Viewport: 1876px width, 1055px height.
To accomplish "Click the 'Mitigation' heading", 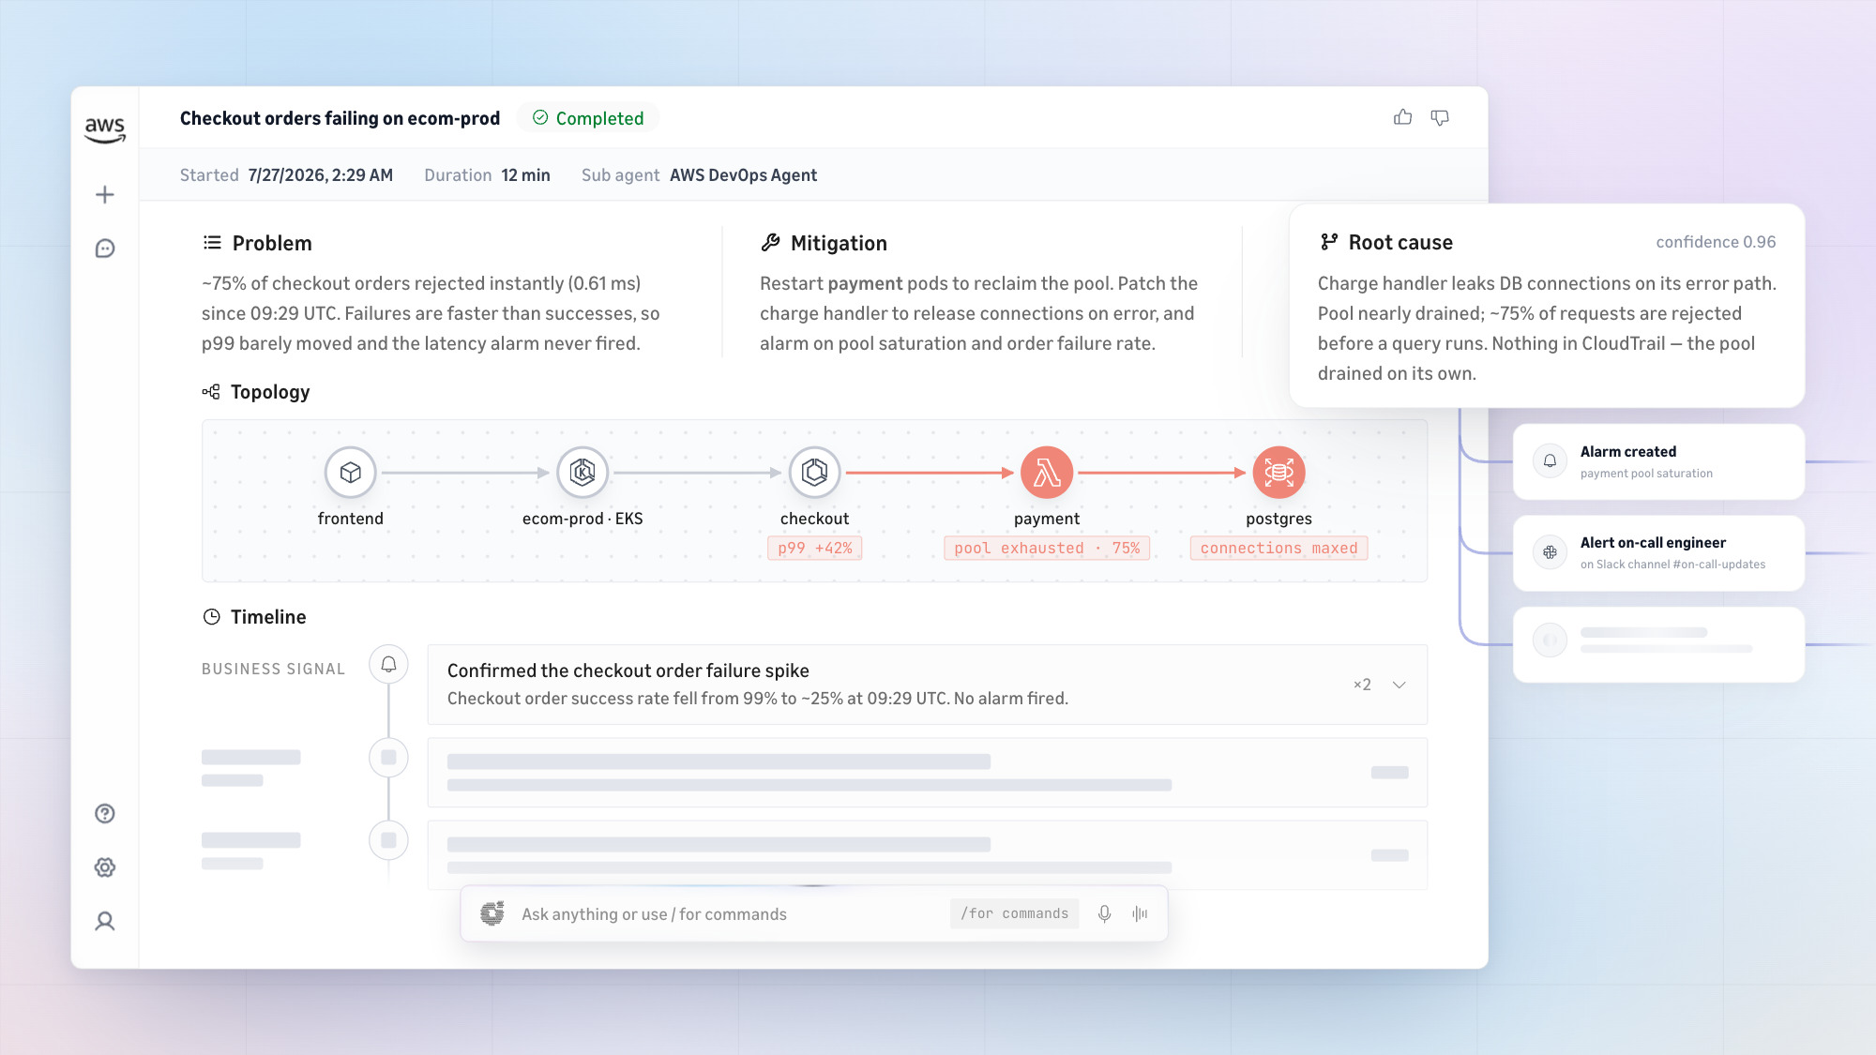I will (x=839, y=243).
